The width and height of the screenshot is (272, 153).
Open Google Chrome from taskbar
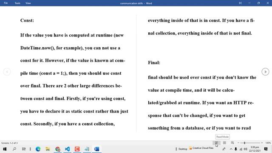(x=58, y=149)
